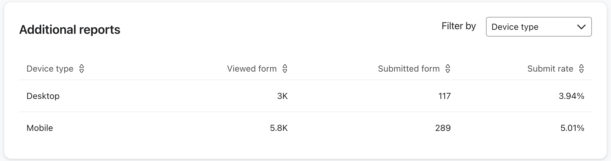Click Desktop's 3K viewed form value
This screenshot has height=161, width=611.
282,96
